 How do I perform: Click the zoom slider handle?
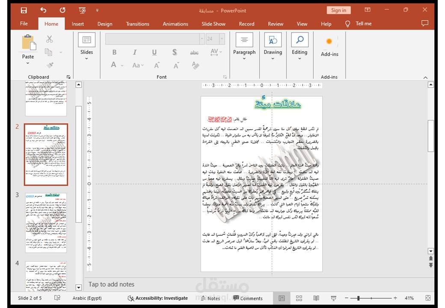tap(359, 298)
